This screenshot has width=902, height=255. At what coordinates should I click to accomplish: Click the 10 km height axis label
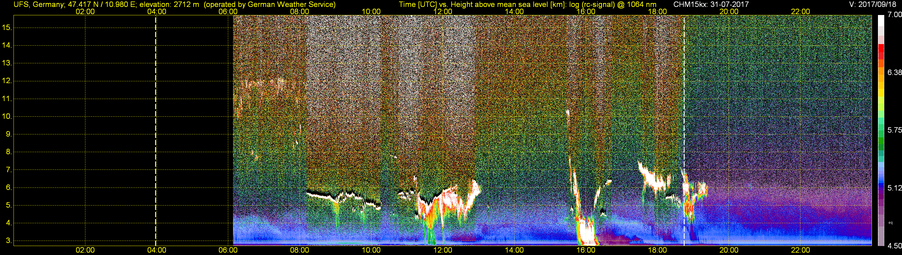tap(7, 116)
